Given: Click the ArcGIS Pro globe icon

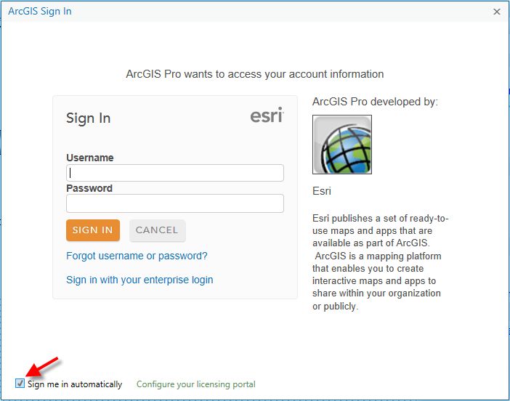Looking at the screenshot, I should coord(342,145).
